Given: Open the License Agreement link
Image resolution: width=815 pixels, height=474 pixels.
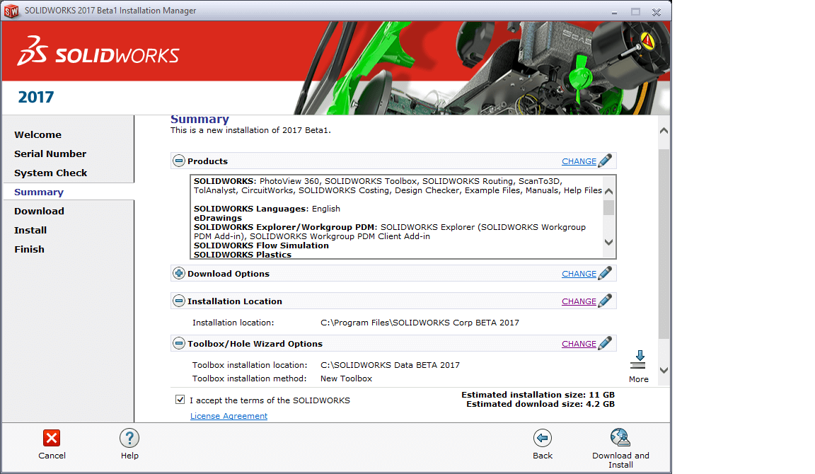Looking at the screenshot, I should coord(229,416).
